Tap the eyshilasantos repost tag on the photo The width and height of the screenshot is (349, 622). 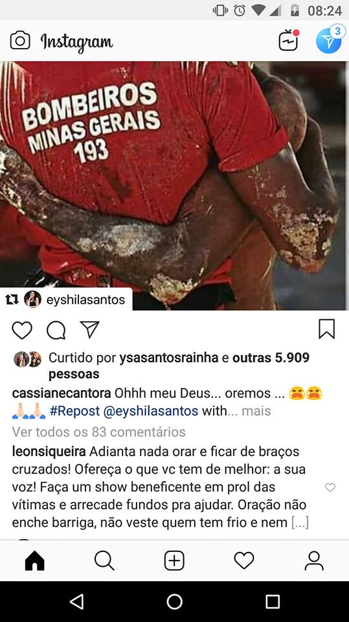tap(66, 299)
